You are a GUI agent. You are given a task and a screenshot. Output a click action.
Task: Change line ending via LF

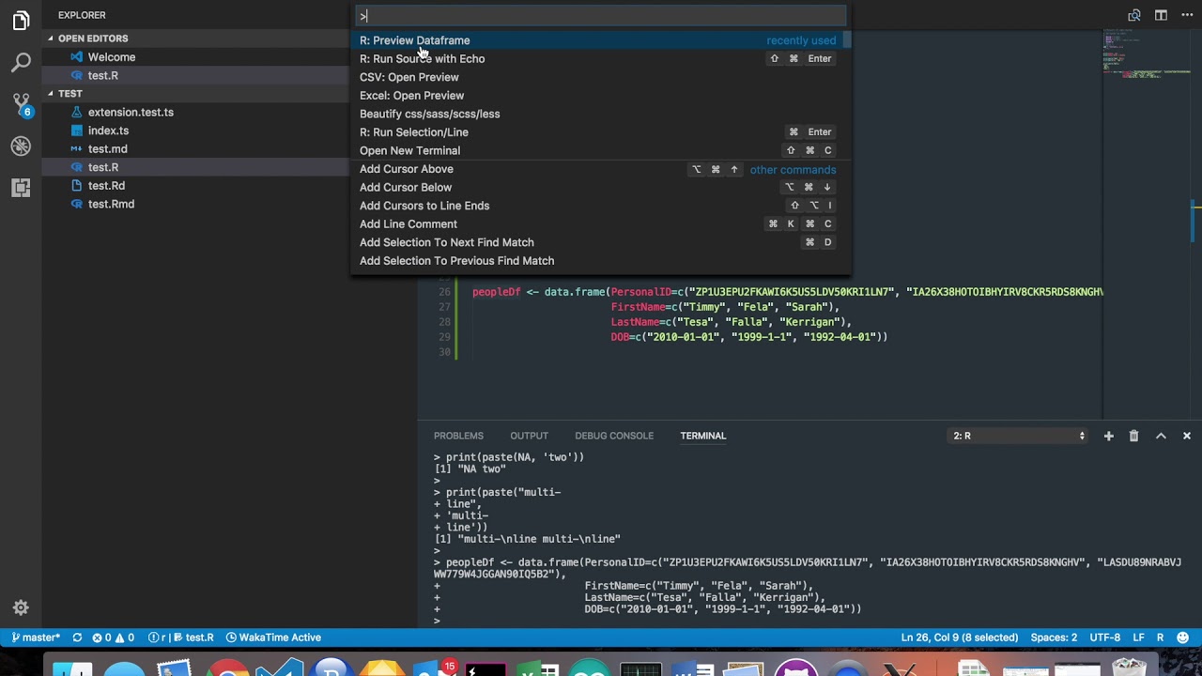pos(1138,638)
